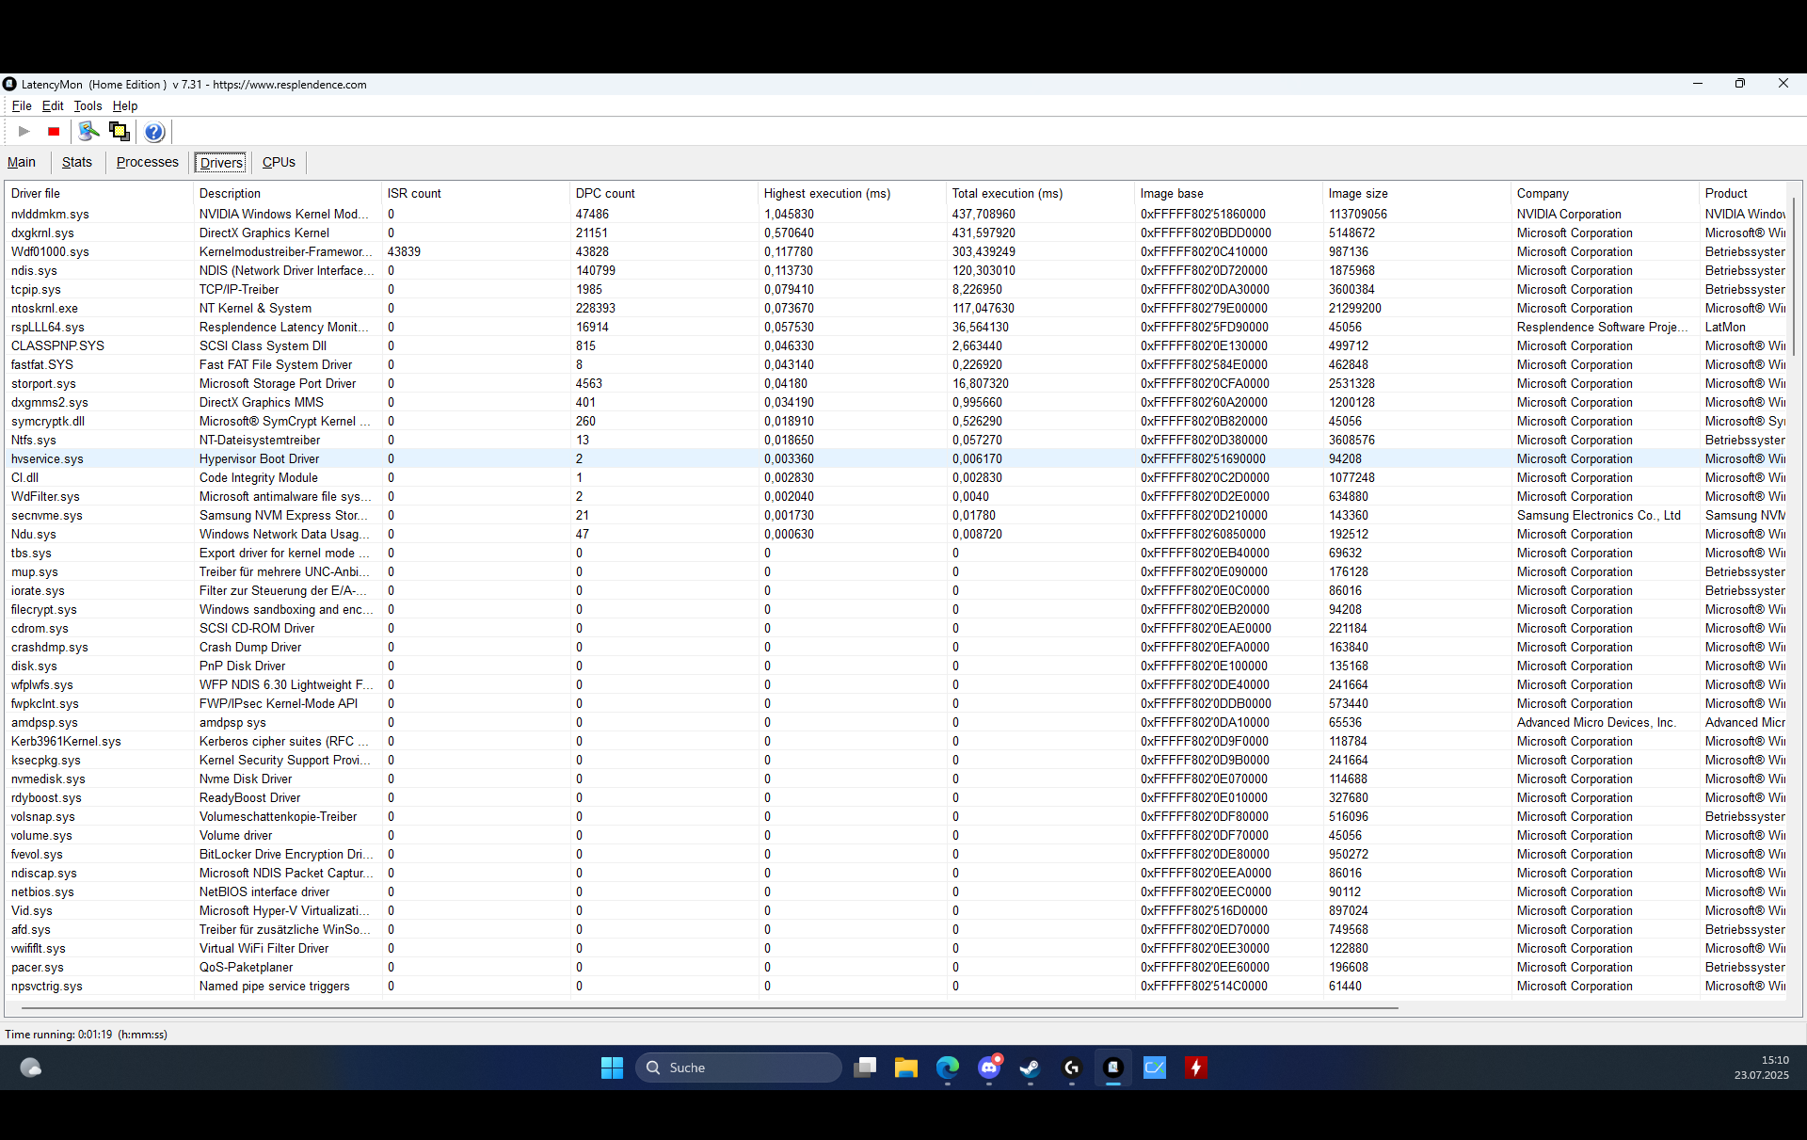Stop the latency monitor with red square
The width and height of the screenshot is (1807, 1140).
54,132
